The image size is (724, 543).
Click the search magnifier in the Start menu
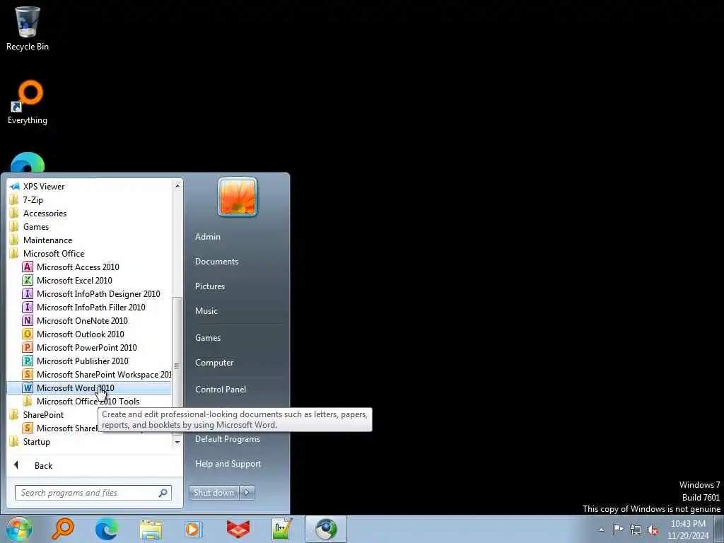pos(163,493)
